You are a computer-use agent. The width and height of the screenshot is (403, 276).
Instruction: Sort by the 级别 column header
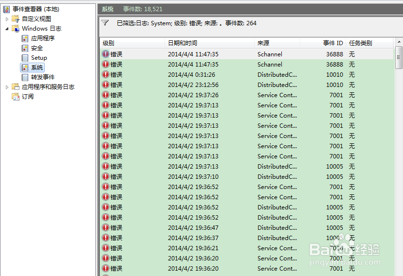tap(132, 43)
